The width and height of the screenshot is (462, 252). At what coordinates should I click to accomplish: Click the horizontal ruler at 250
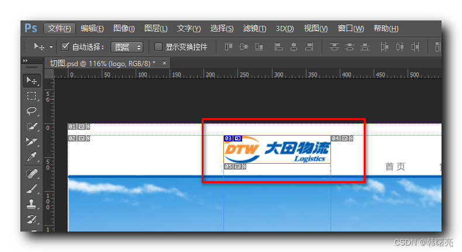pyautogui.click(x=244, y=74)
